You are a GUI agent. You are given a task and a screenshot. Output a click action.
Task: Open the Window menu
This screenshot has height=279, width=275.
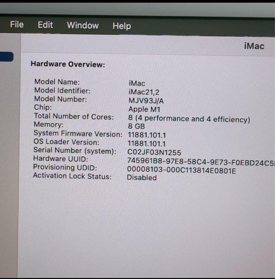coord(83,25)
